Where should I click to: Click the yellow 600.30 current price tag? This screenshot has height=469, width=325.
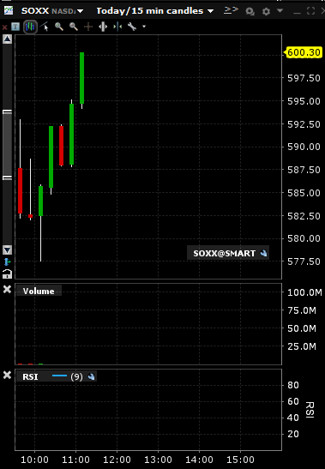303,52
